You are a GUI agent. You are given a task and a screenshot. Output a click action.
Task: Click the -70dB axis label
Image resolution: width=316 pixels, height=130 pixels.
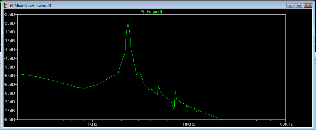point(9,102)
